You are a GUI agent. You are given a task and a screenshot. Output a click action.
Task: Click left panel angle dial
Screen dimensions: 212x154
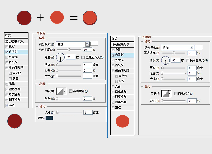60,57
